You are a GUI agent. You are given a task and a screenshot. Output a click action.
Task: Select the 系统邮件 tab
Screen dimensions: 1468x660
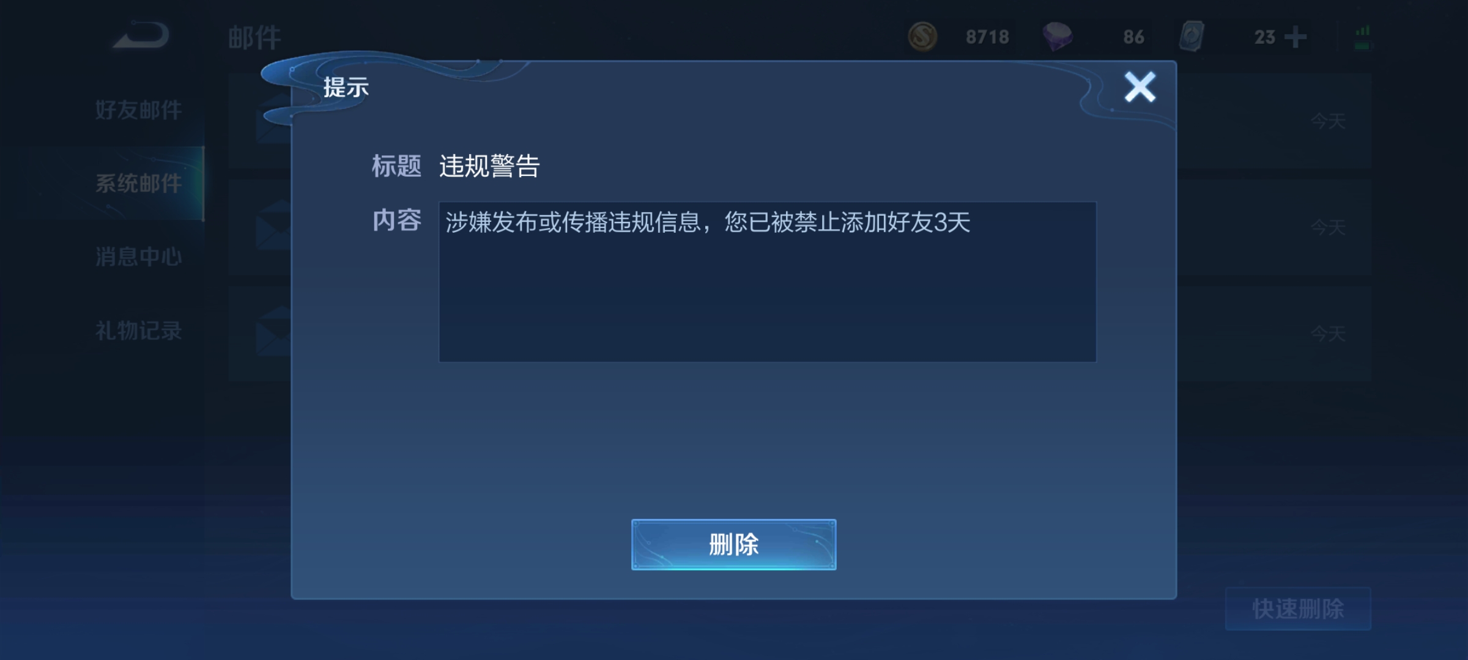click(138, 183)
